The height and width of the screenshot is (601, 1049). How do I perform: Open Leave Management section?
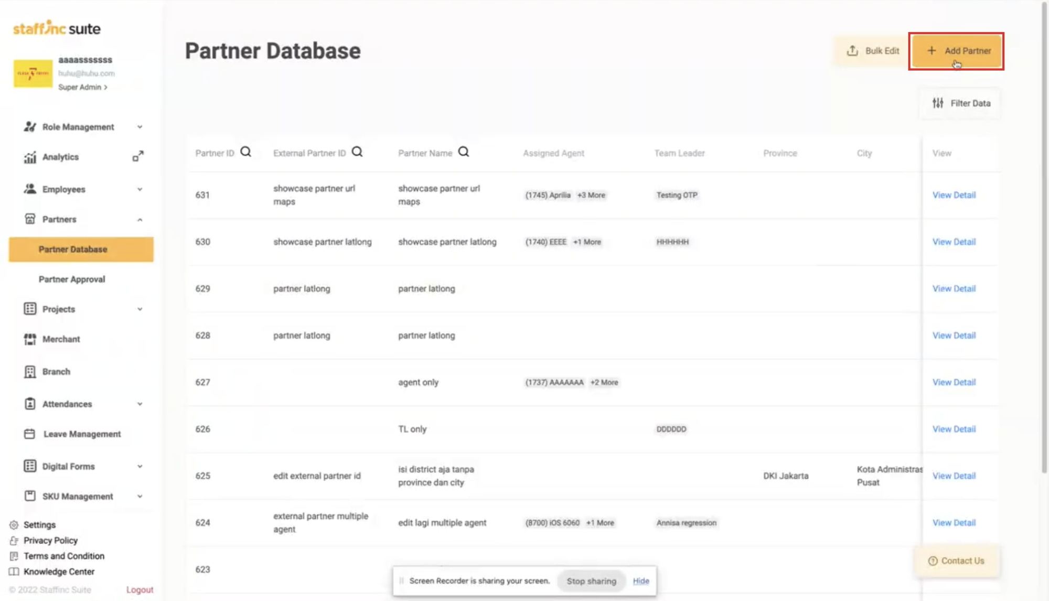point(82,434)
